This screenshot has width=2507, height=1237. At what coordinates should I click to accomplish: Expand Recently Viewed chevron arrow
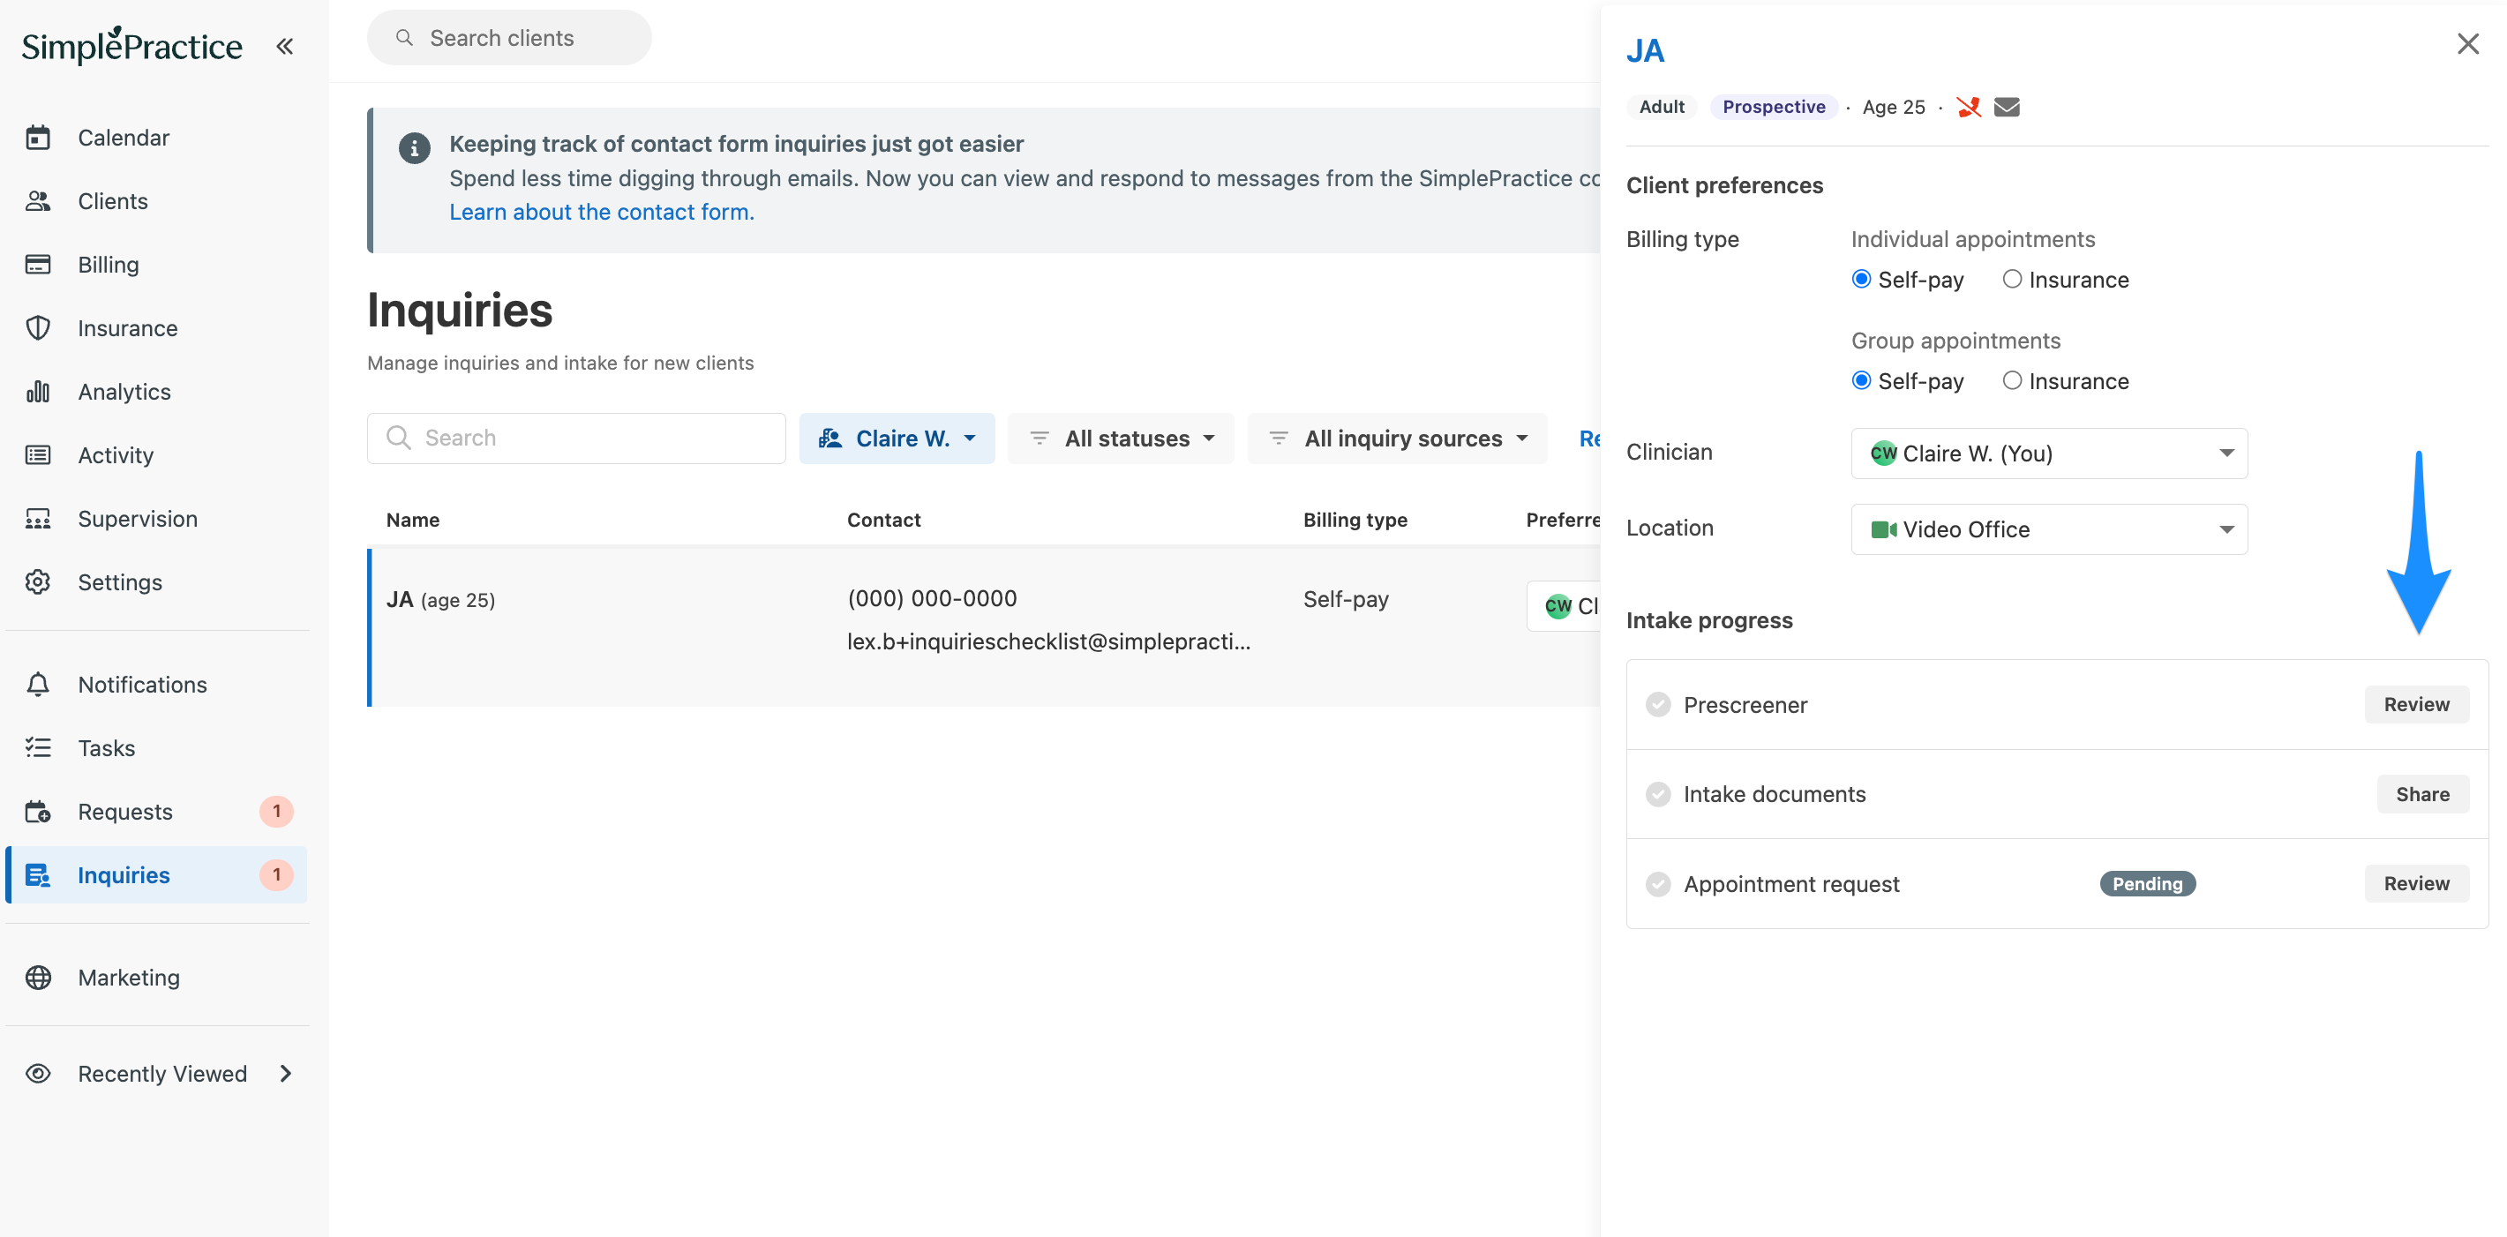(285, 1073)
